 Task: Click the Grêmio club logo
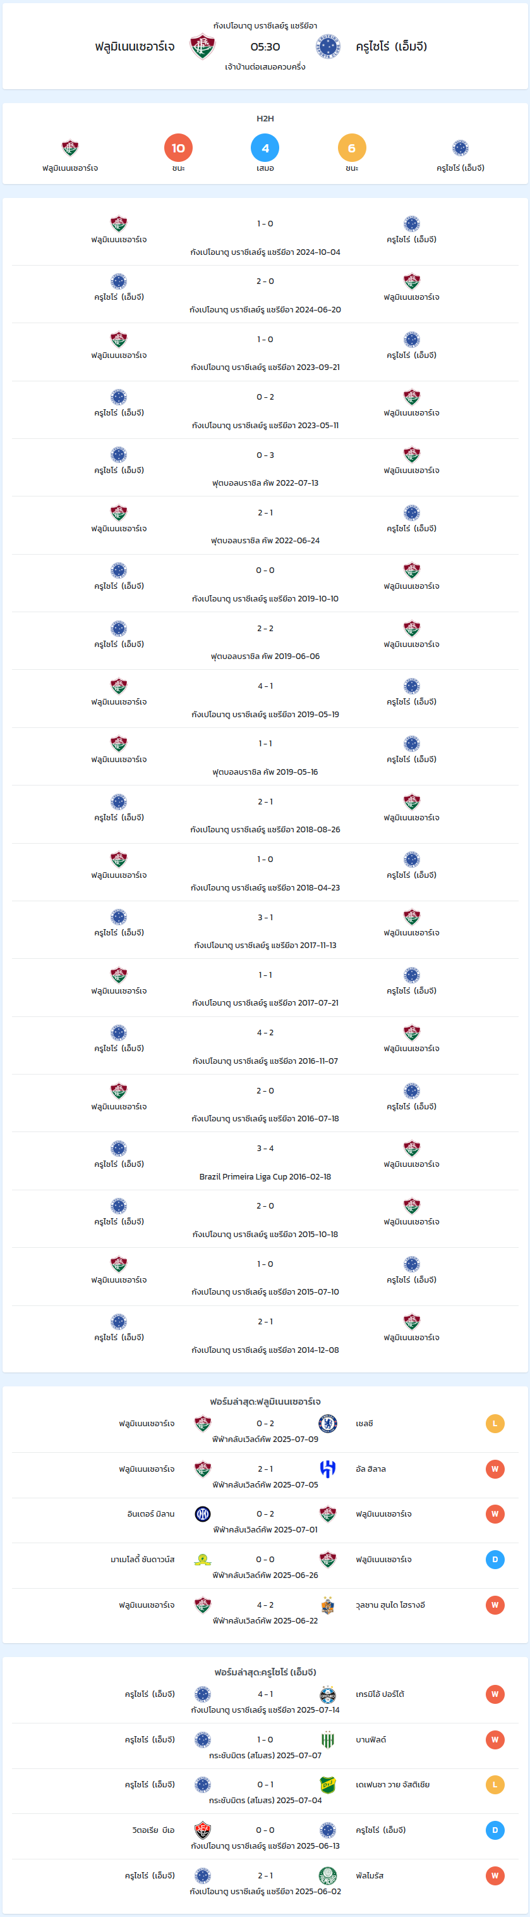328,1694
